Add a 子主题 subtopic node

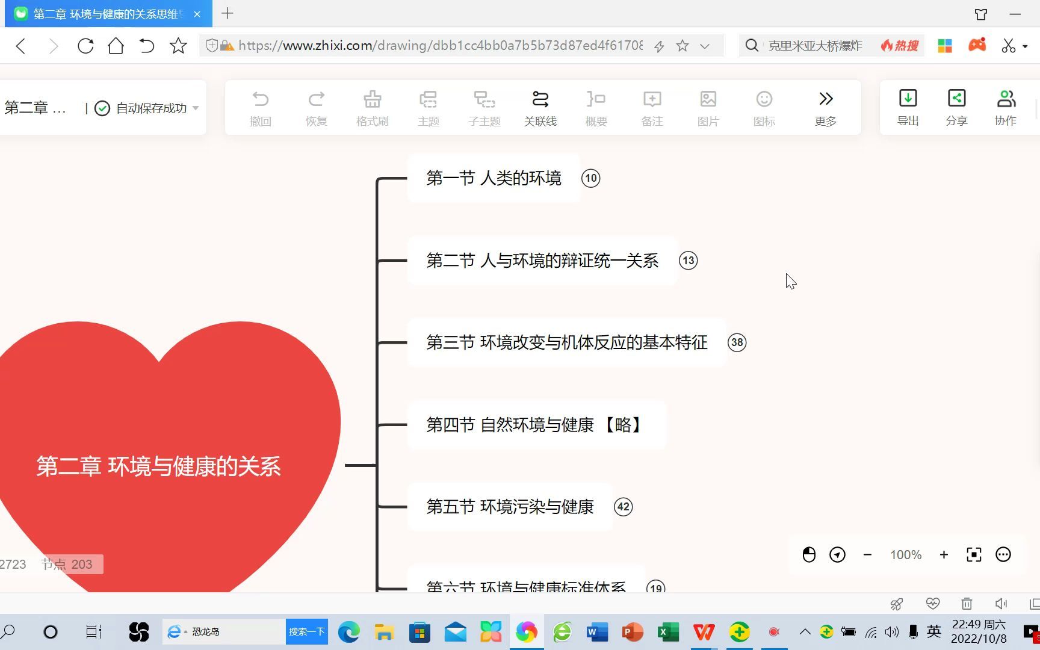tap(484, 108)
